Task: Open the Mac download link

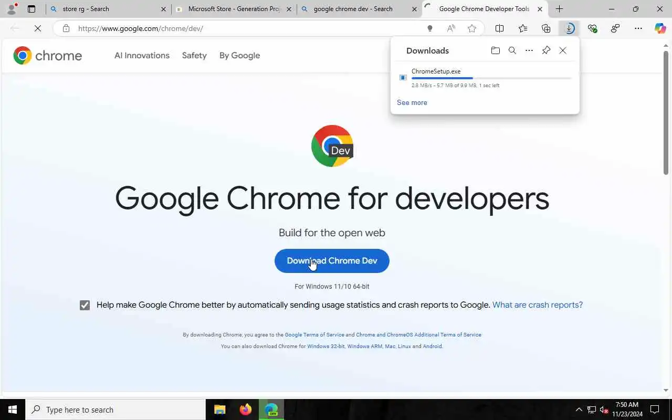Action: [x=390, y=346]
